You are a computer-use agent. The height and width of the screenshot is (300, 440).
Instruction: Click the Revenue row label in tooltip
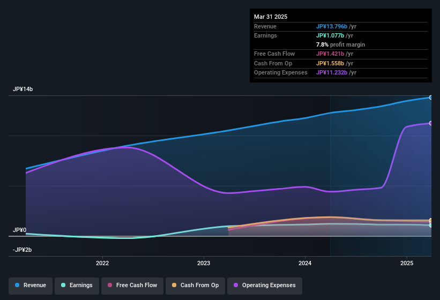pyautogui.click(x=265, y=26)
